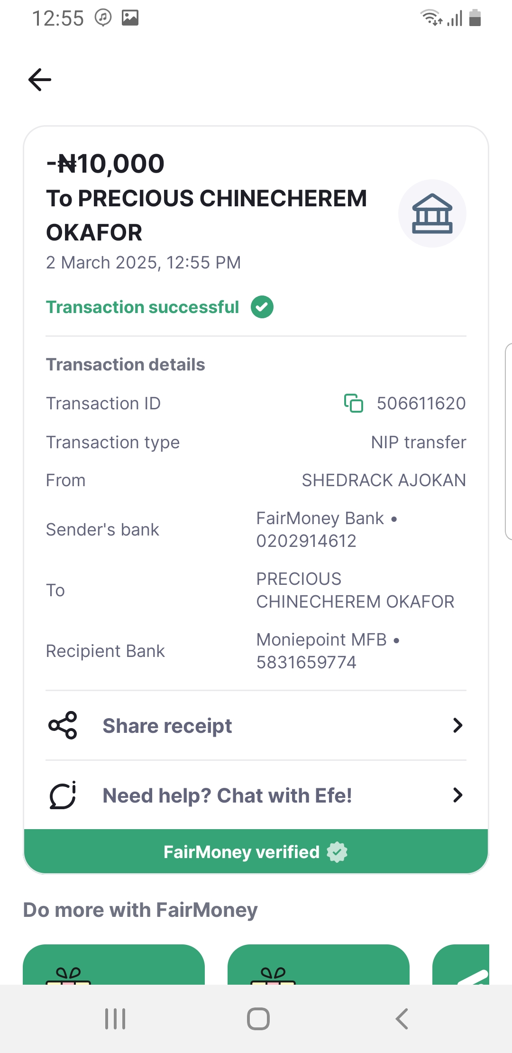
Task: Tap the side edge panel handle
Action: coord(508,441)
